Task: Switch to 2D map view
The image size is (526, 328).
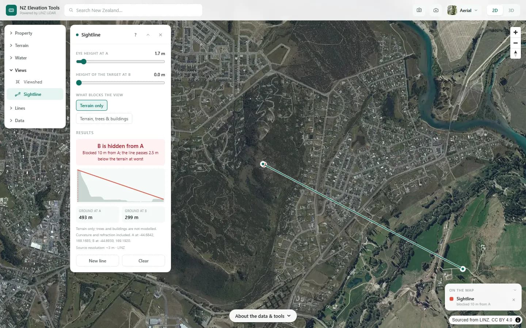Action: pos(495,10)
